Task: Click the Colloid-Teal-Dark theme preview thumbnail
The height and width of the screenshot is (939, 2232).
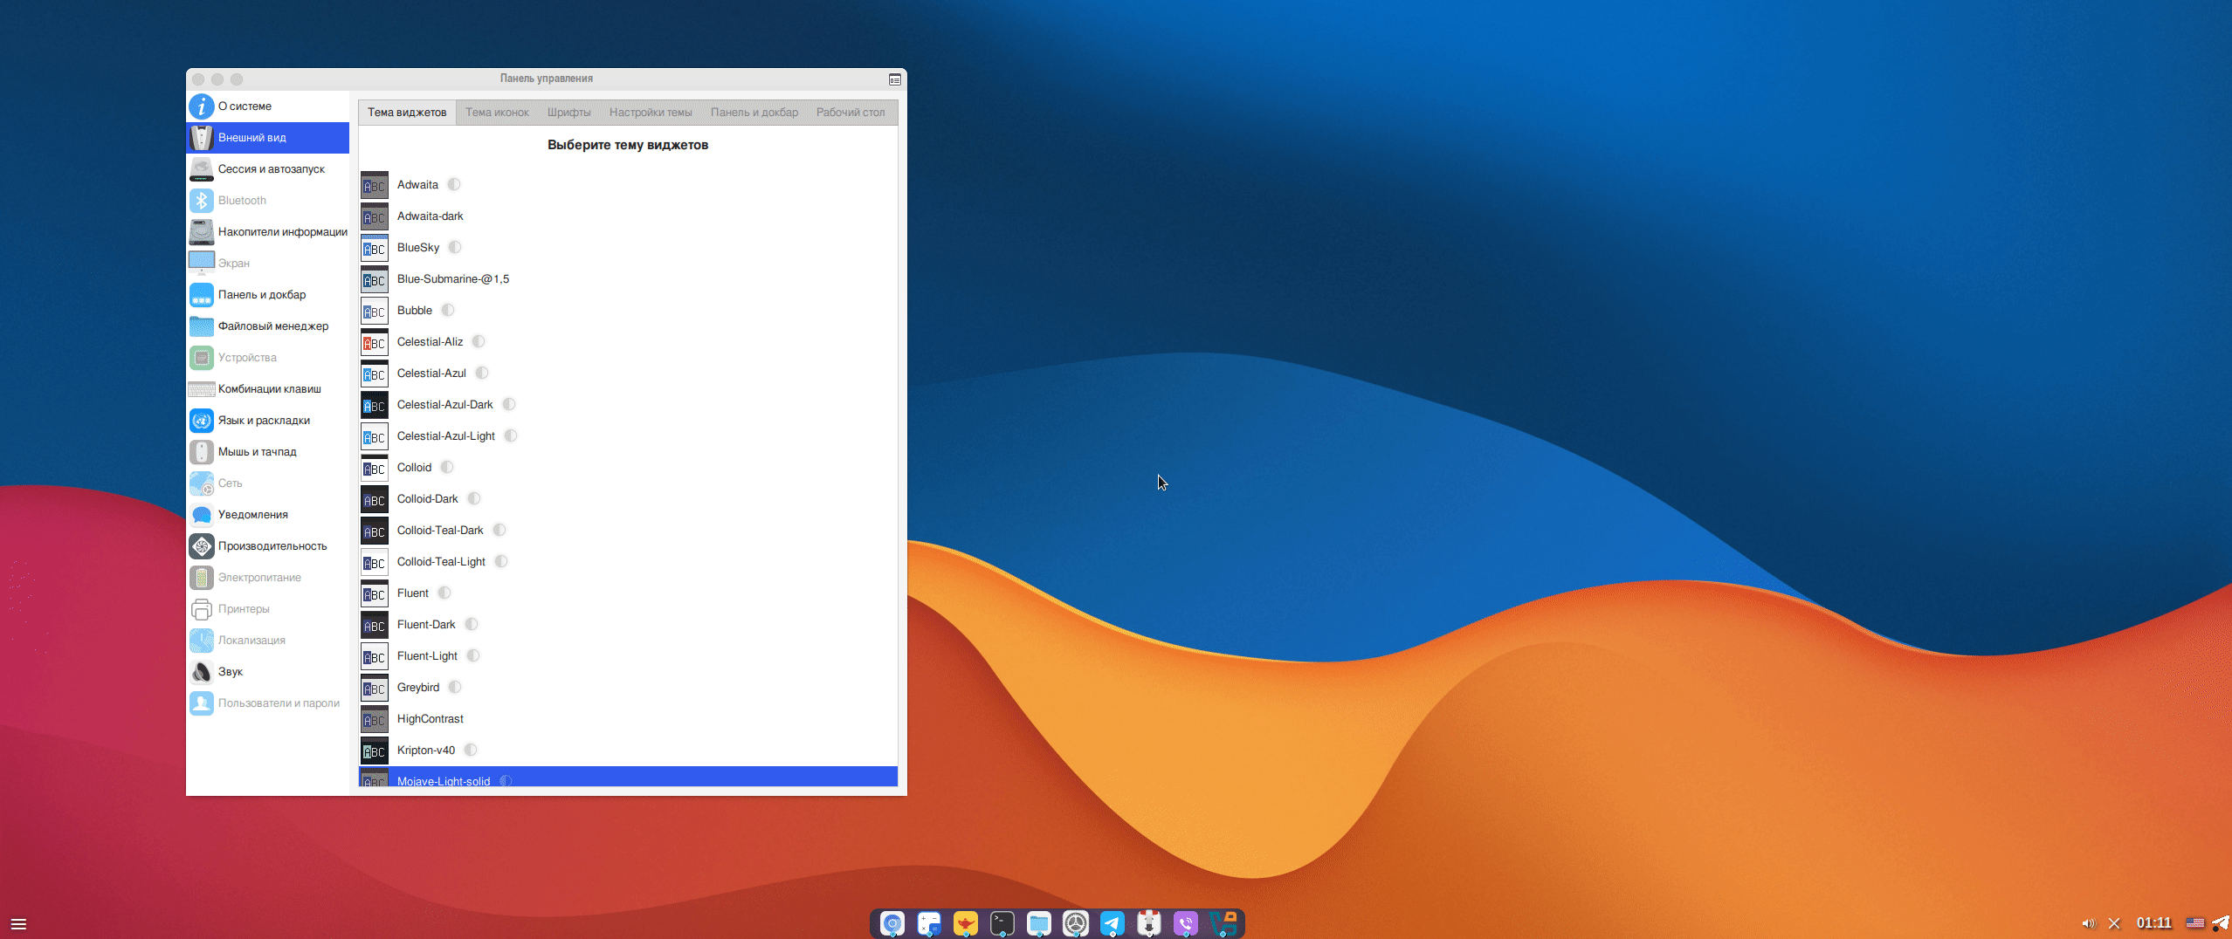Action: tap(375, 531)
